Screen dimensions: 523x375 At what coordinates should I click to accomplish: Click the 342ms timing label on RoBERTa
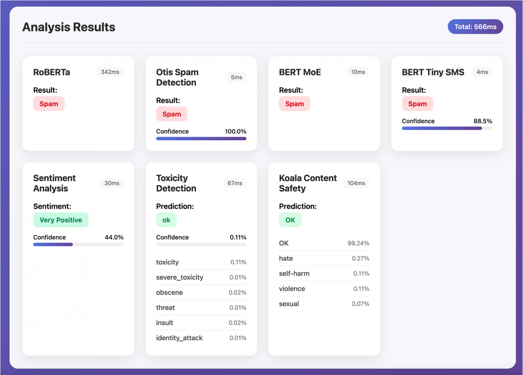click(x=110, y=72)
